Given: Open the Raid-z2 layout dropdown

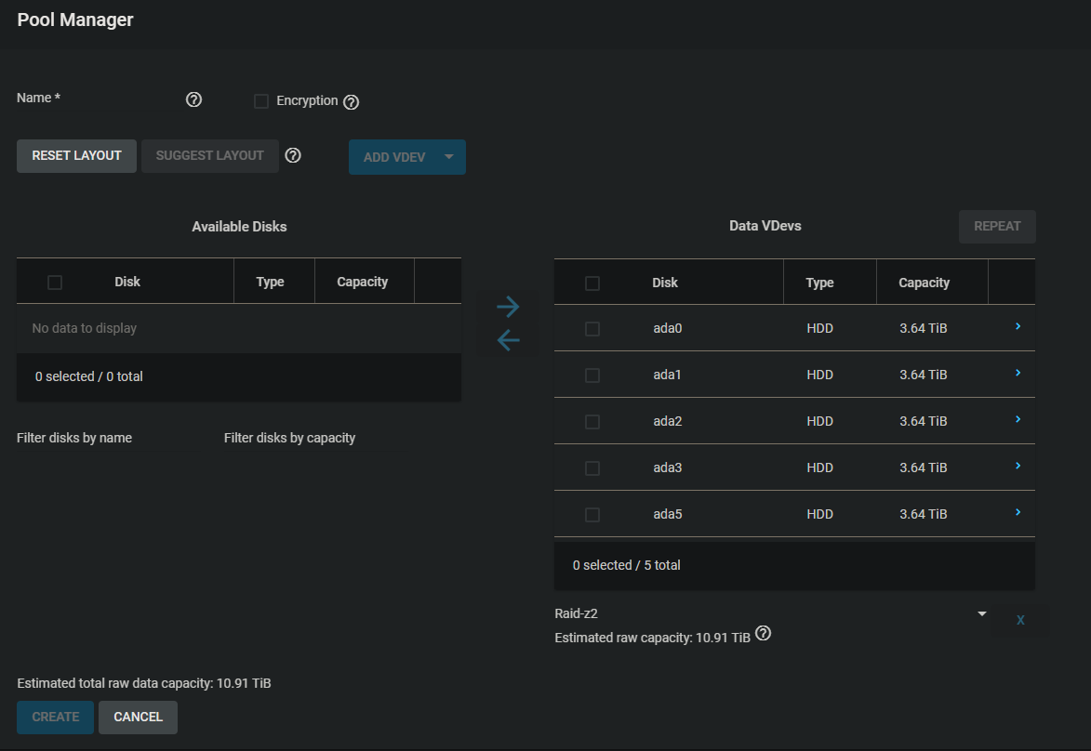Looking at the screenshot, I should 771,613.
